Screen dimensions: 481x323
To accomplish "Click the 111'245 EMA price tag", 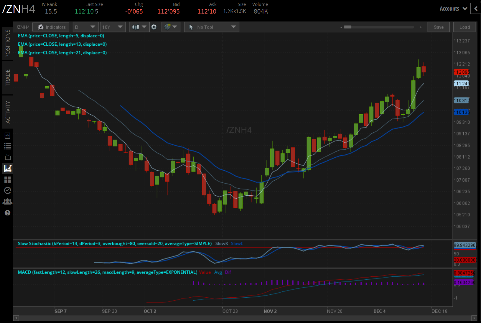I will pyautogui.click(x=462, y=84).
